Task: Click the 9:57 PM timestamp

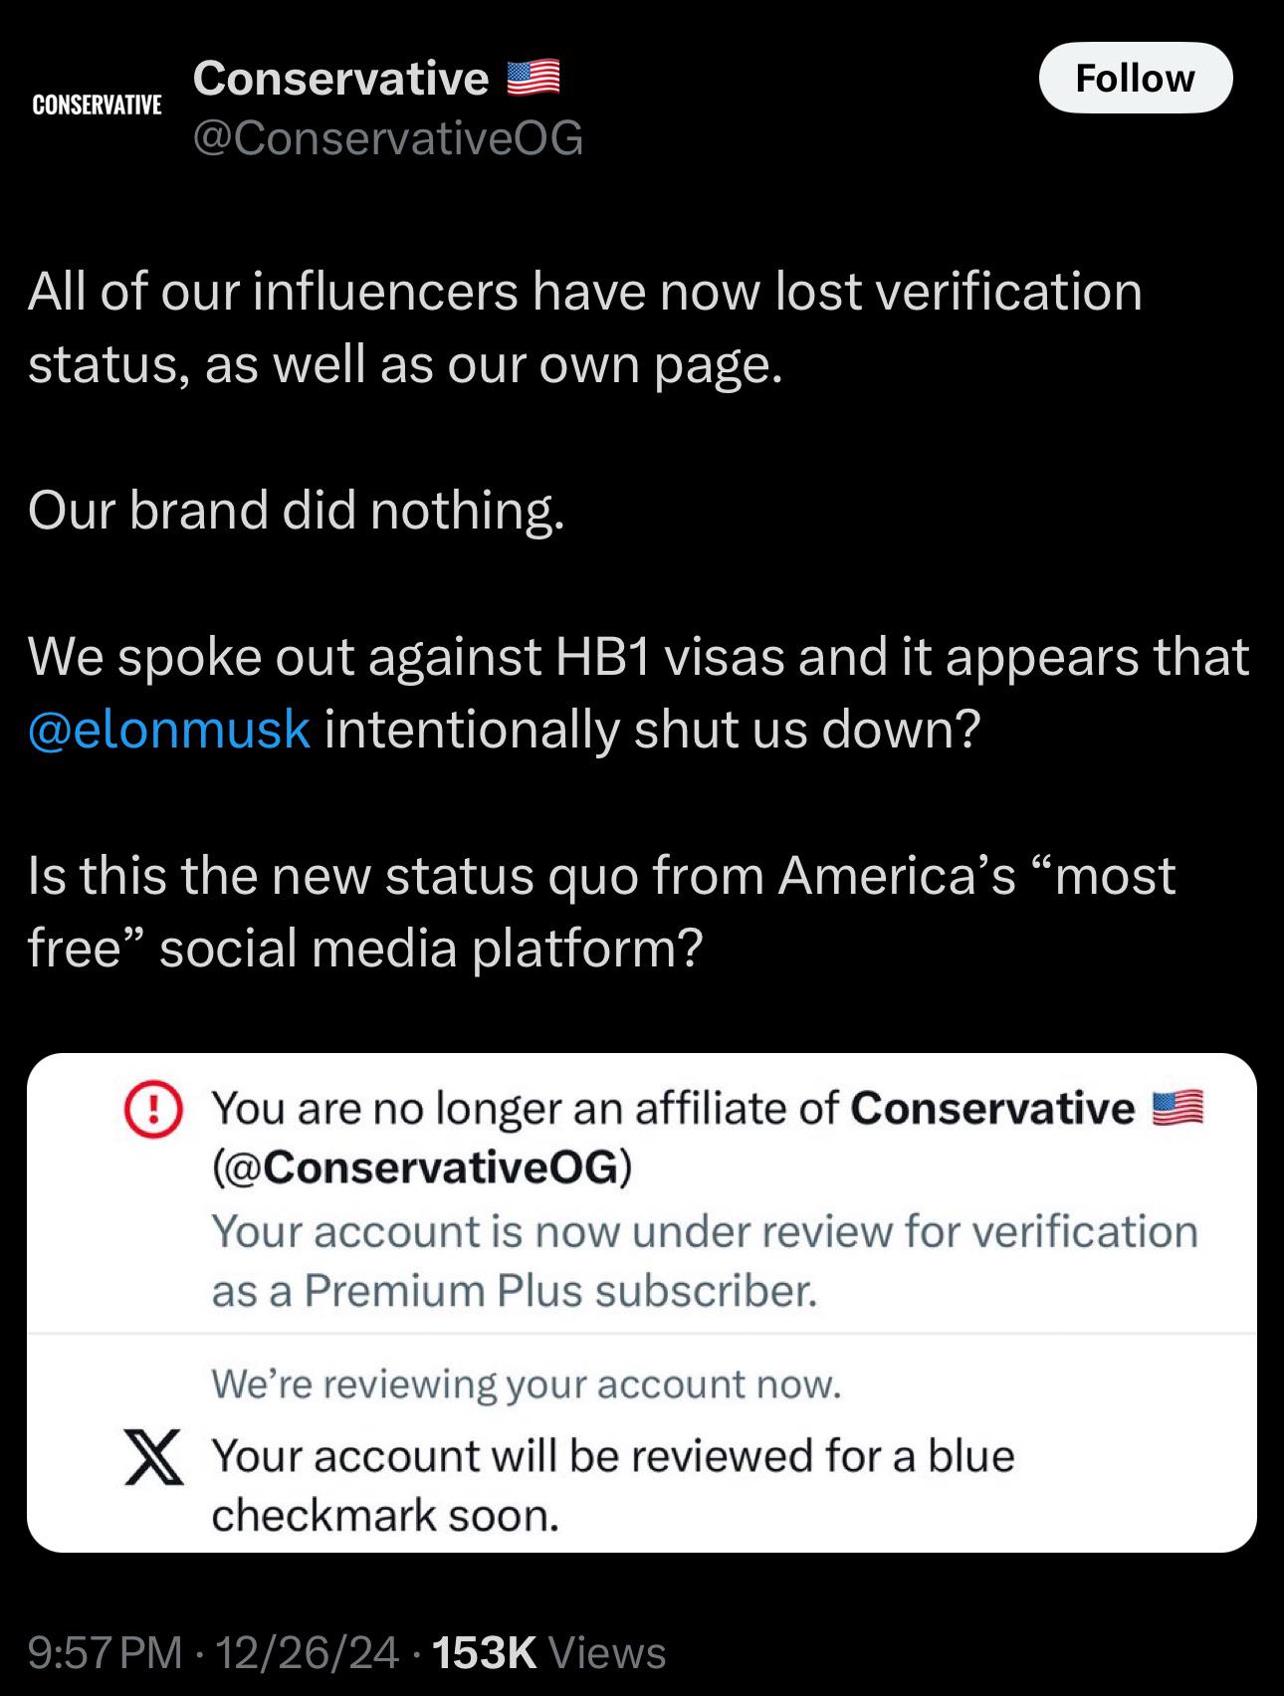Action: coord(105,1653)
